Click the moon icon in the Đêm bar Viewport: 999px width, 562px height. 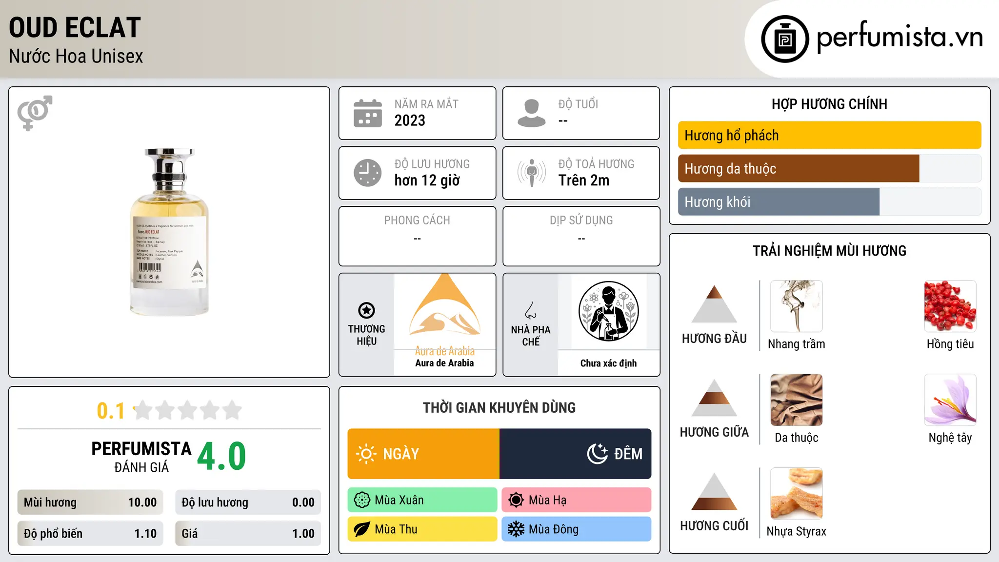(x=598, y=454)
